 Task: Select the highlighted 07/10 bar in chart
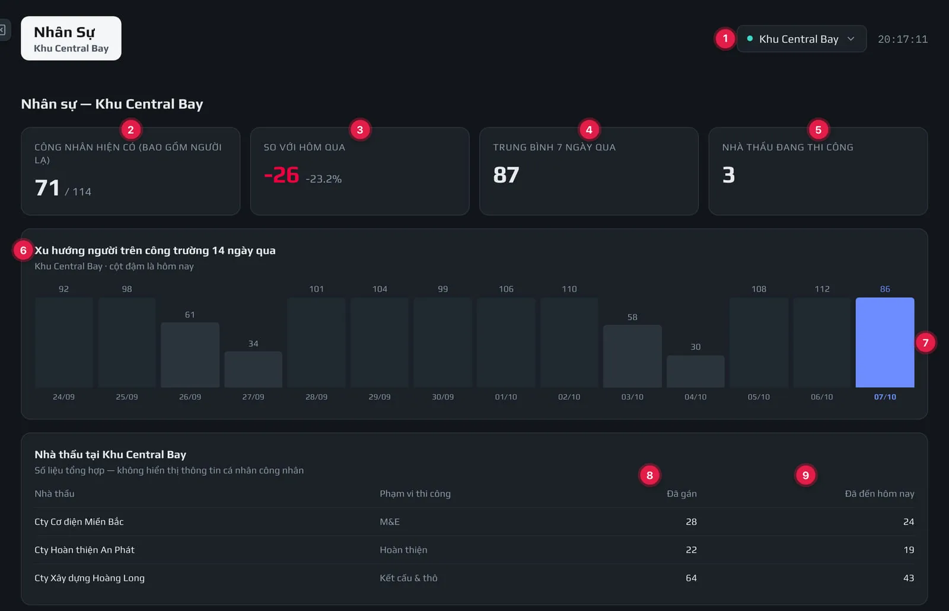coord(885,343)
